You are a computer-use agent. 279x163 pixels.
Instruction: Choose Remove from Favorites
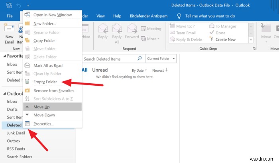pos(52,90)
